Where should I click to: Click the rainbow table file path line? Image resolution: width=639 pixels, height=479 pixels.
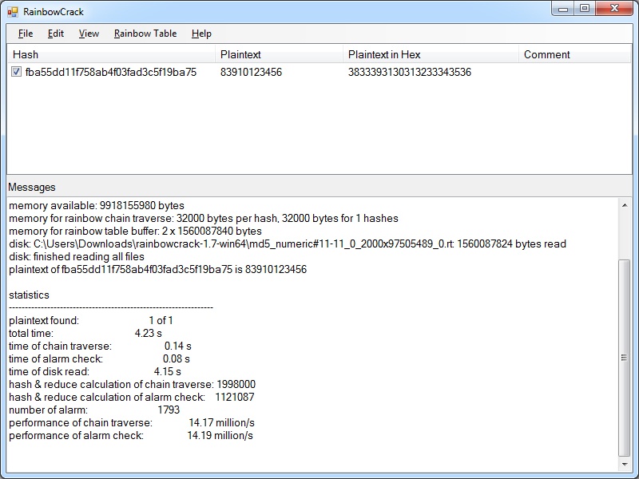click(288, 243)
